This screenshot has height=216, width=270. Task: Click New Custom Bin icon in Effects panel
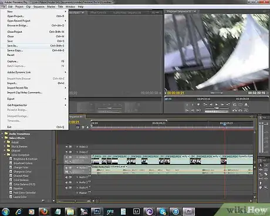click(43, 201)
